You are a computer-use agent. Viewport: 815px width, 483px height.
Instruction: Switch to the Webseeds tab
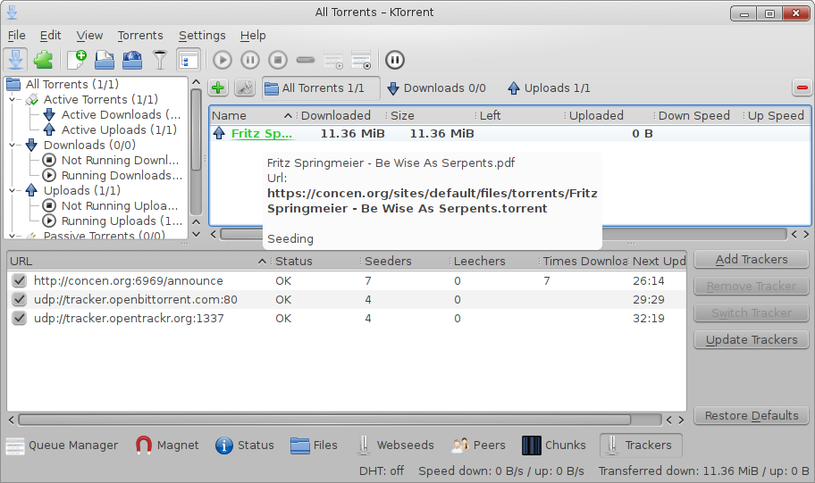pyautogui.click(x=396, y=446)
